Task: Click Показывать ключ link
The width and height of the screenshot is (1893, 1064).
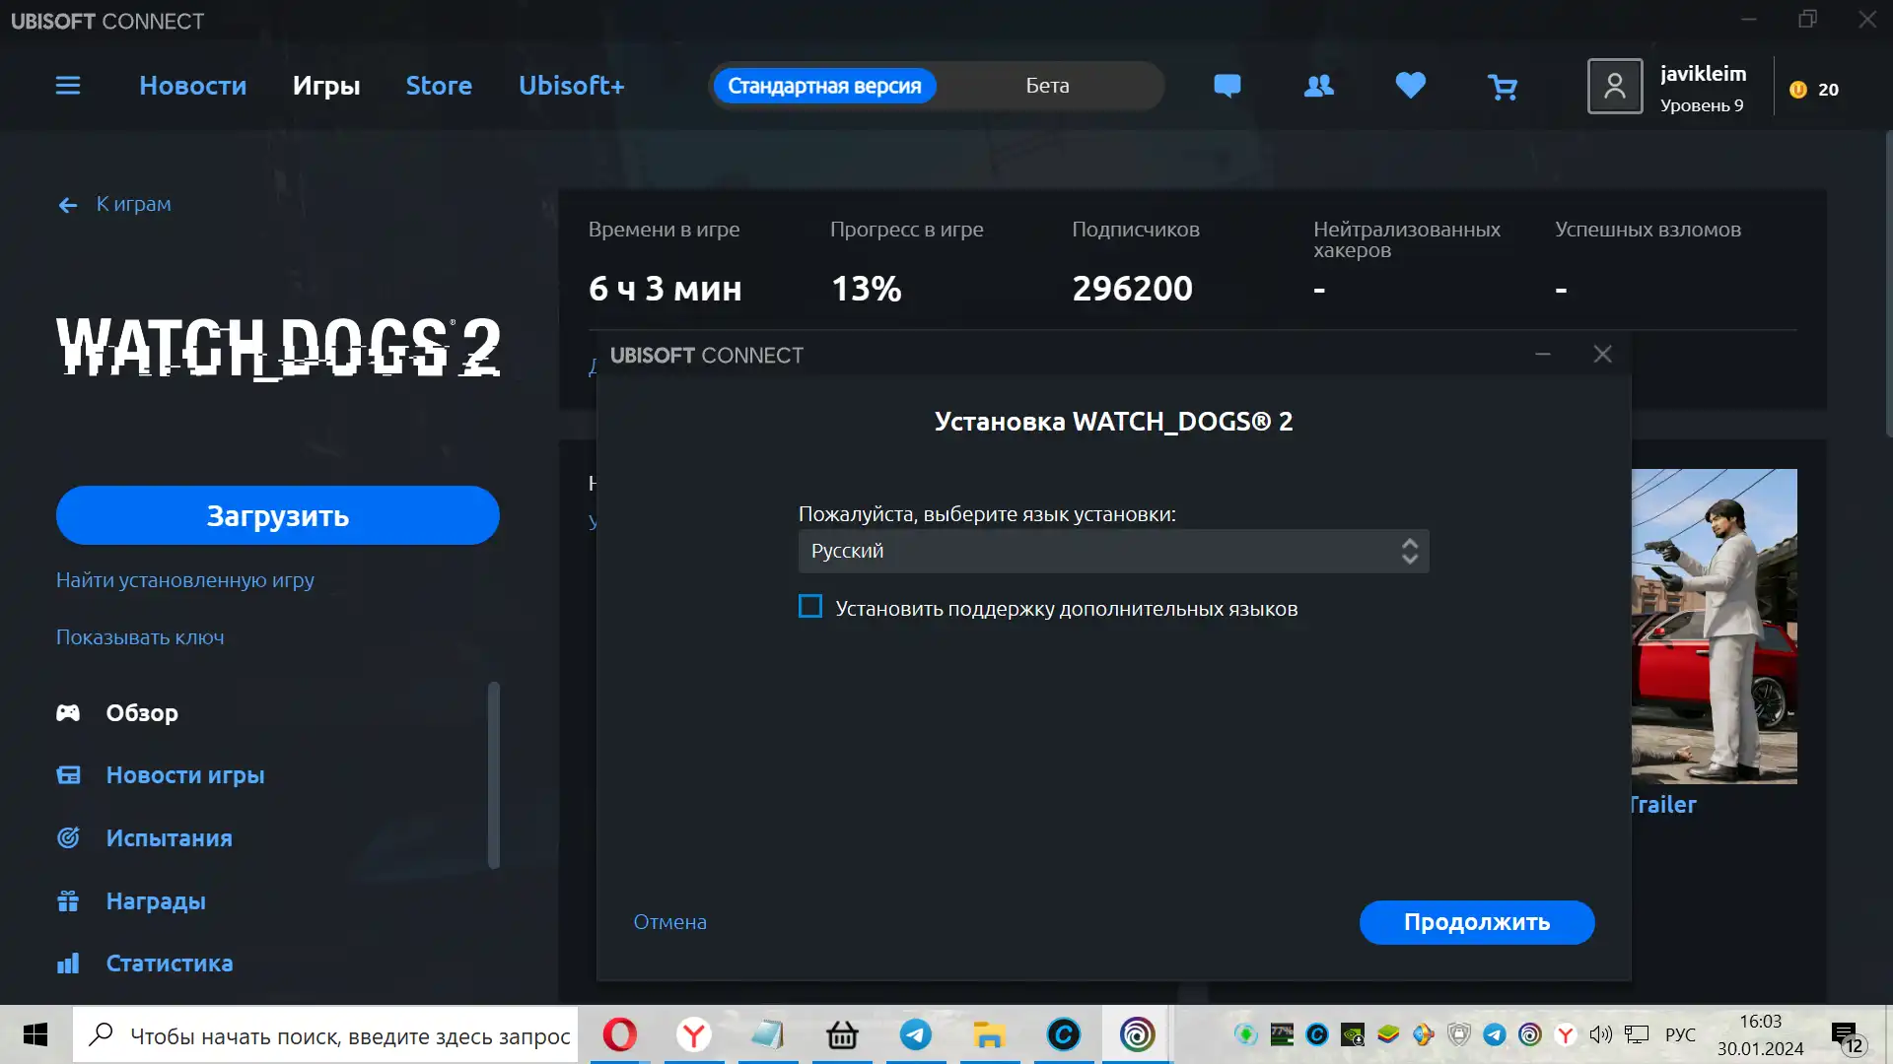Action: point(140,637)
